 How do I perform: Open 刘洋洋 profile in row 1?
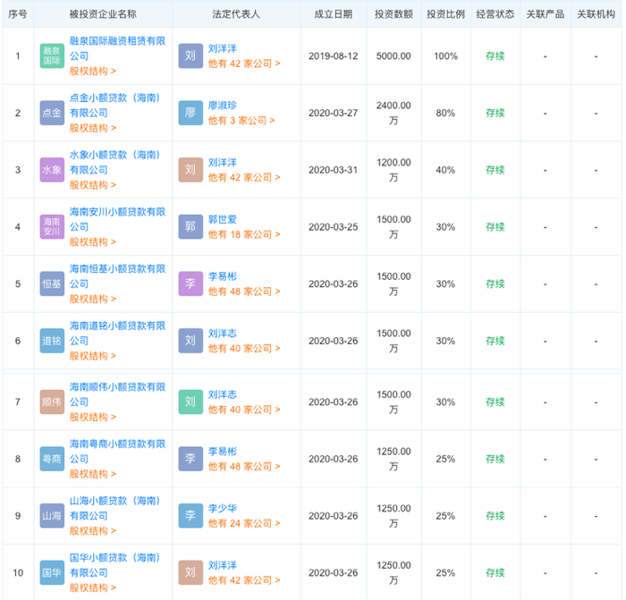[x=223, y=48]
